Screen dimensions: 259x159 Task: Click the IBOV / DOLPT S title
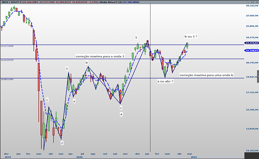point(12,2)
